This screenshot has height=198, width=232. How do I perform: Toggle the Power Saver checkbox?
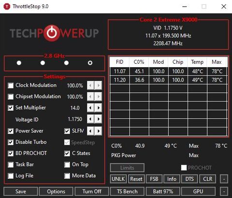[11, 131]
